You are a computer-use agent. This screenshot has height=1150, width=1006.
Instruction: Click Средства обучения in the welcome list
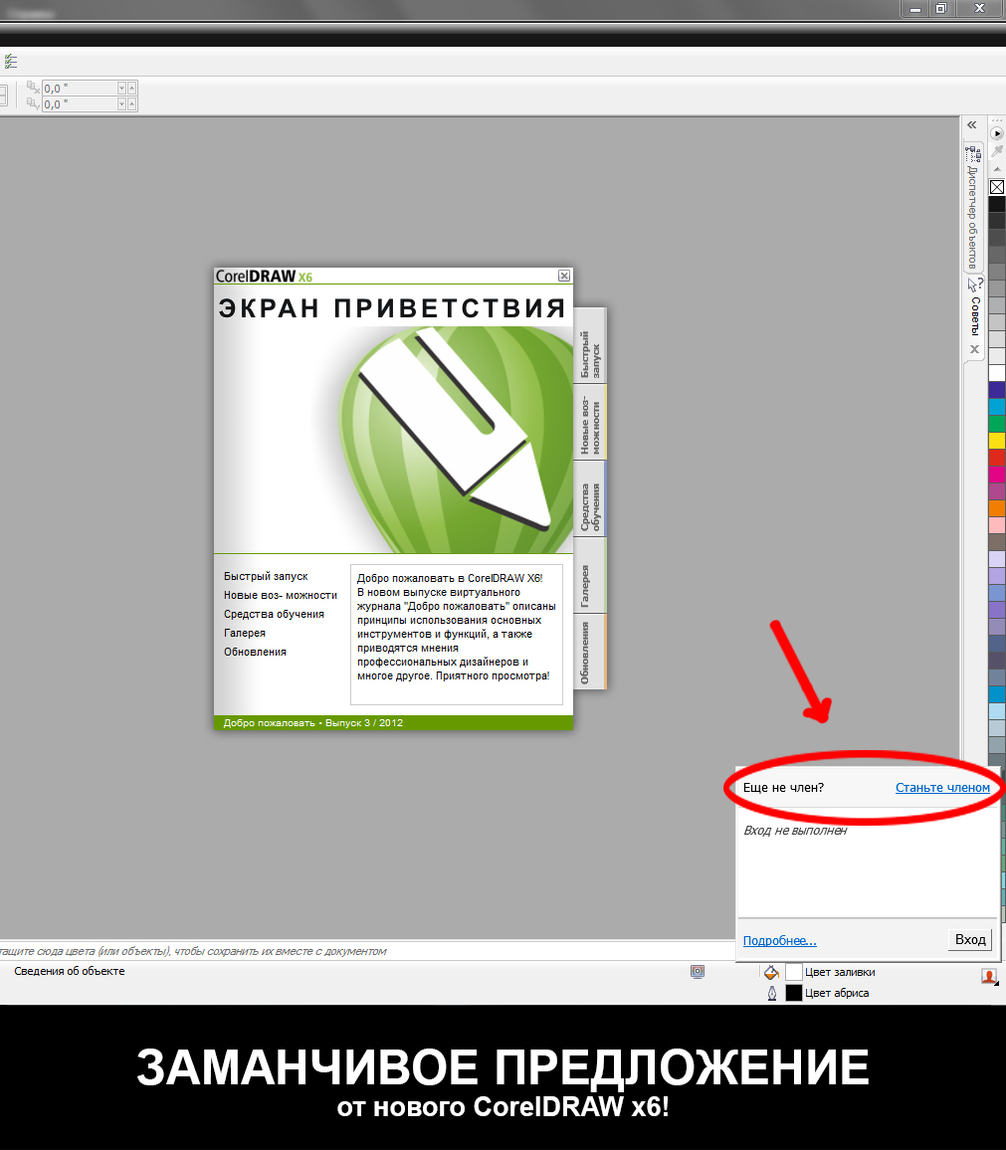pos(274,615)
